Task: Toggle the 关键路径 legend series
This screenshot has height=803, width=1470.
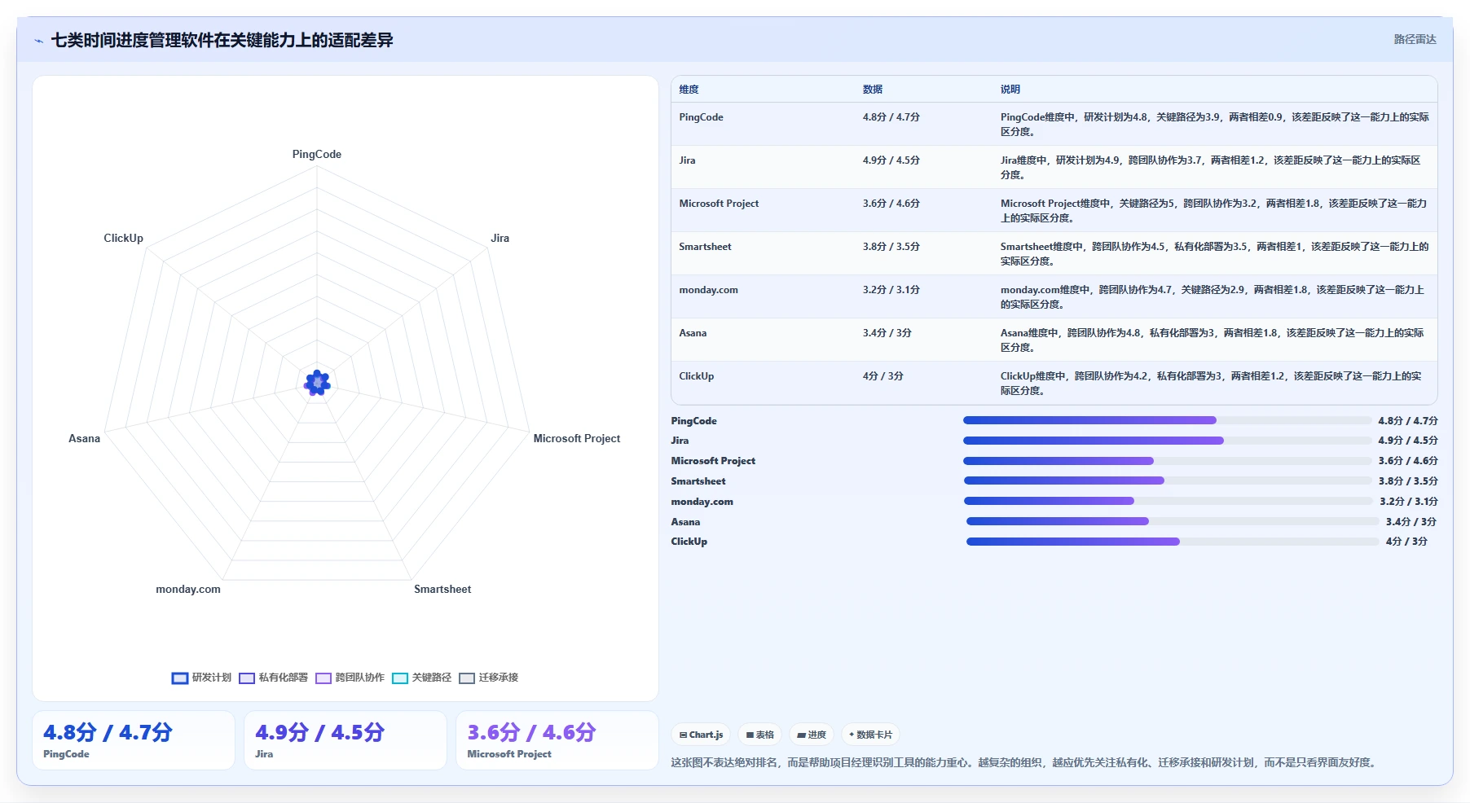Action: 421,678
